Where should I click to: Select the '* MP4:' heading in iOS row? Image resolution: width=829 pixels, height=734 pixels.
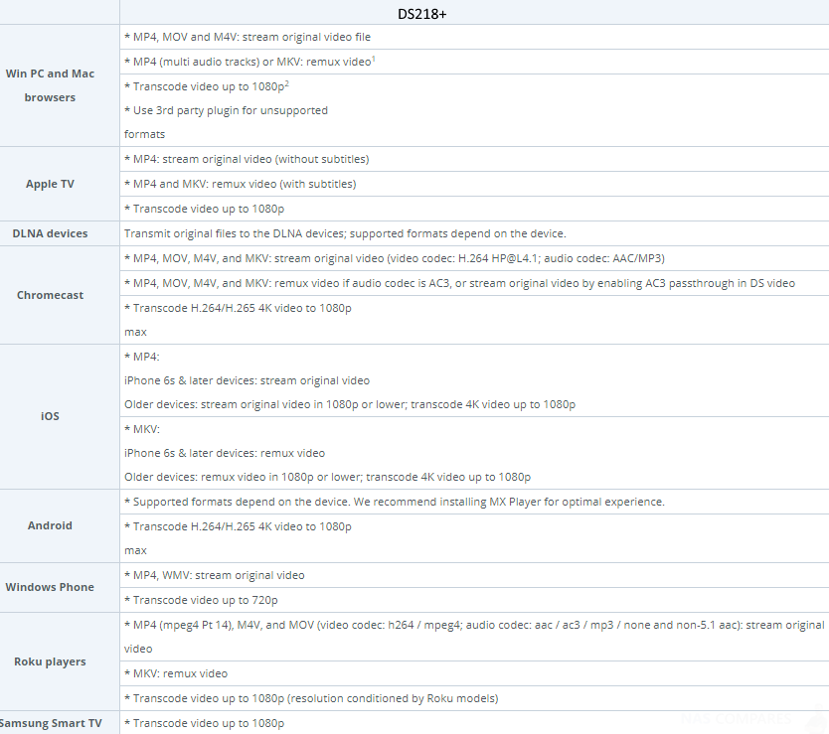click(142, 357)
